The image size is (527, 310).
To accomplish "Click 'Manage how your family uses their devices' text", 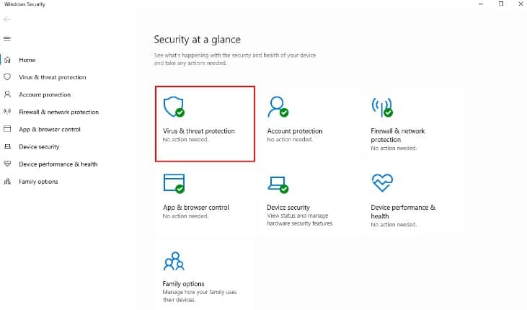I will 200,296.
